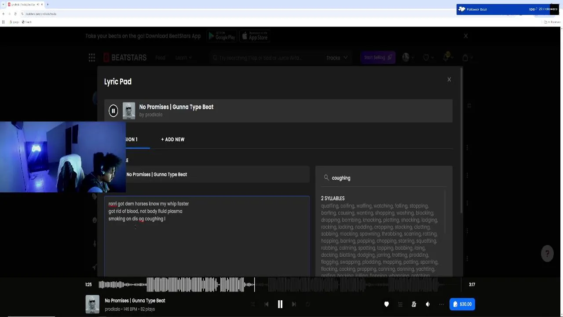Open the apps grid menu icon
Screen dimensions: 563x317
tap(91, 58)
